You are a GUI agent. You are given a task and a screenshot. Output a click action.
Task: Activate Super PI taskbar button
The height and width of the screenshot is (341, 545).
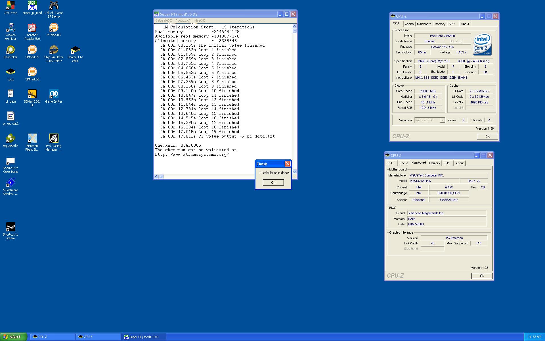144,337
